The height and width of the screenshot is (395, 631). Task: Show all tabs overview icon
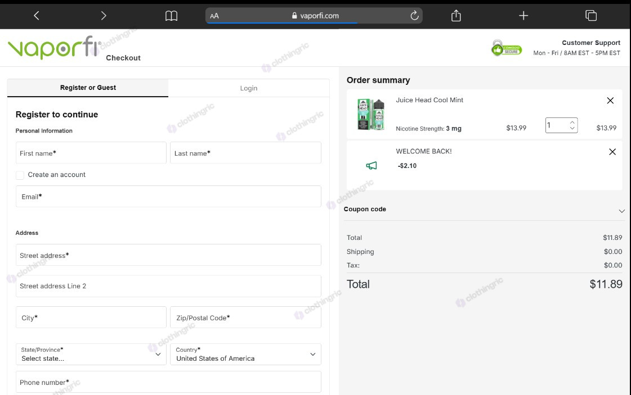[x=591, y=16]
